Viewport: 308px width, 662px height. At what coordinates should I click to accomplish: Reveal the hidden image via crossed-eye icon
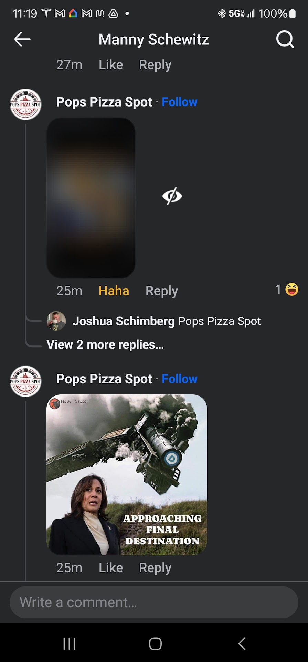172,196
